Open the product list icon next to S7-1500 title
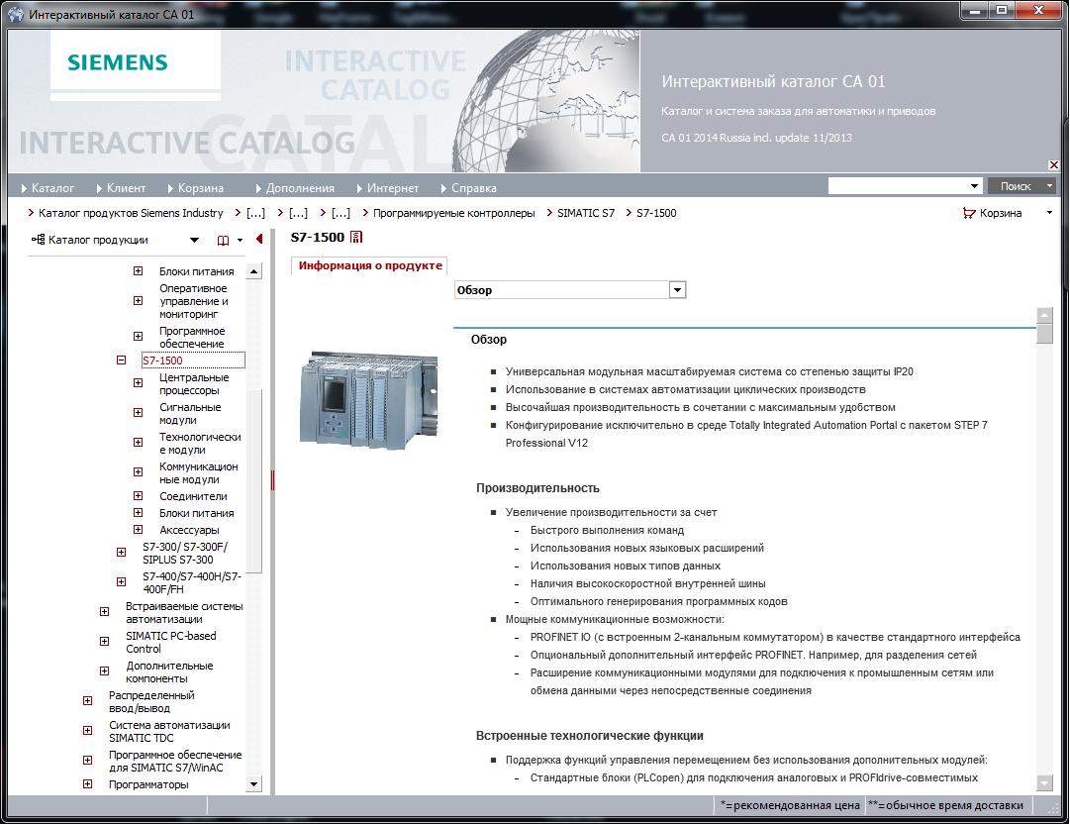Screen dimensions: 1070x825 coord(356,237)
